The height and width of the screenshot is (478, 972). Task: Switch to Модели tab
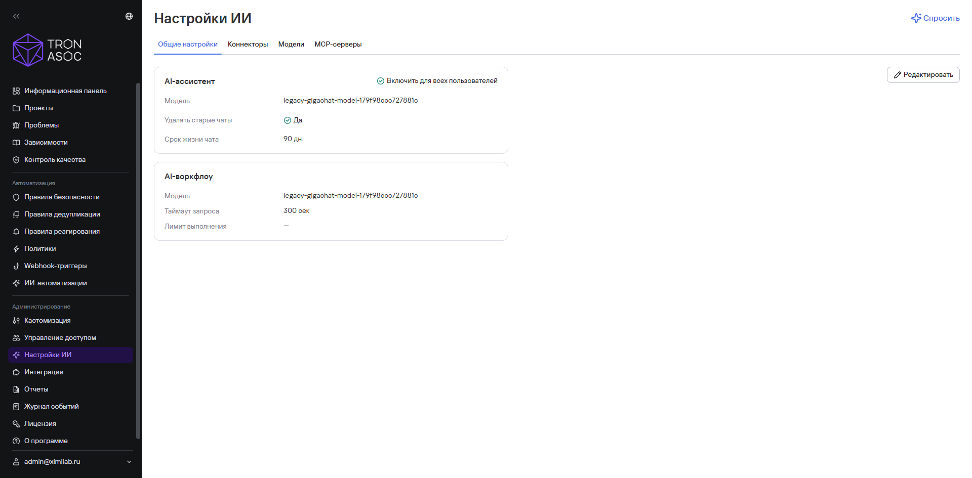pyautogui.click(x=291, y=45)
